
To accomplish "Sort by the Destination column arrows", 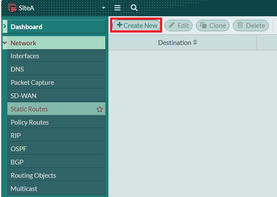I will click(x=195, y=42).
